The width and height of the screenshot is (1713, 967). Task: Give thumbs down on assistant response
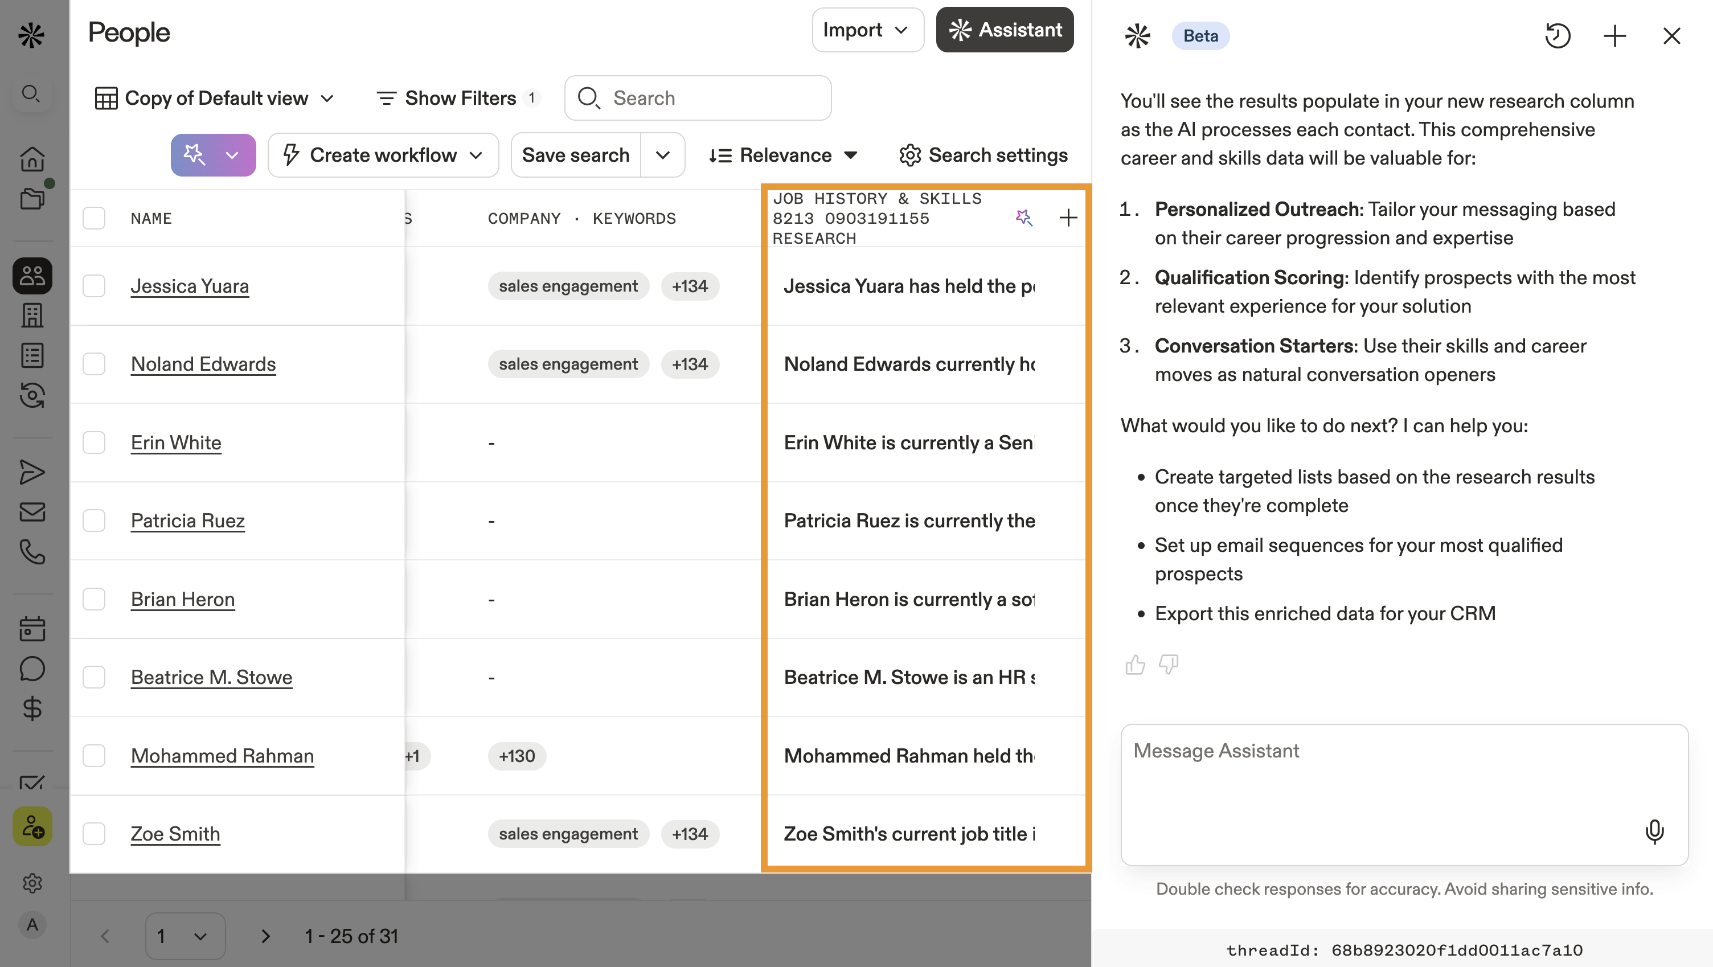click(x=1169, y=665)
